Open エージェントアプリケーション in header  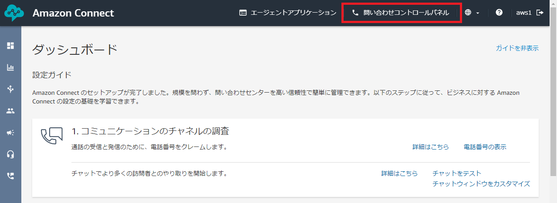click(x=288, y=13)
